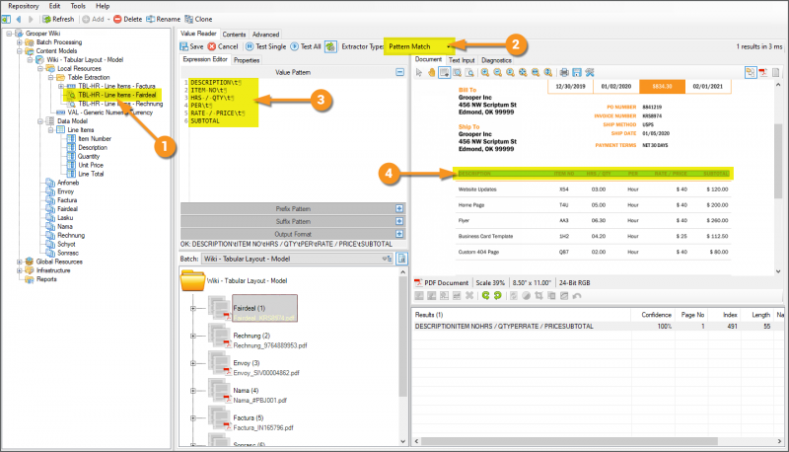Select TBL-HR - Line Items - Factura node
Screen dimensions: 789x452
[x=116, y=86]
